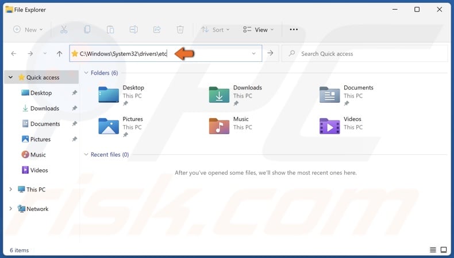Click the Go to arrow button
Image resolution: width=454 pixels, height=258 pixels.
270,53
